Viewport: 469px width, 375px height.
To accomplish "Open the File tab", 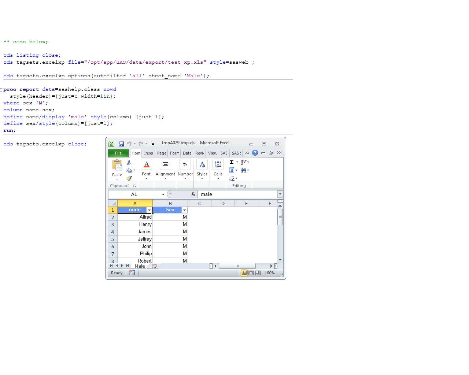I will pos(118,153).
